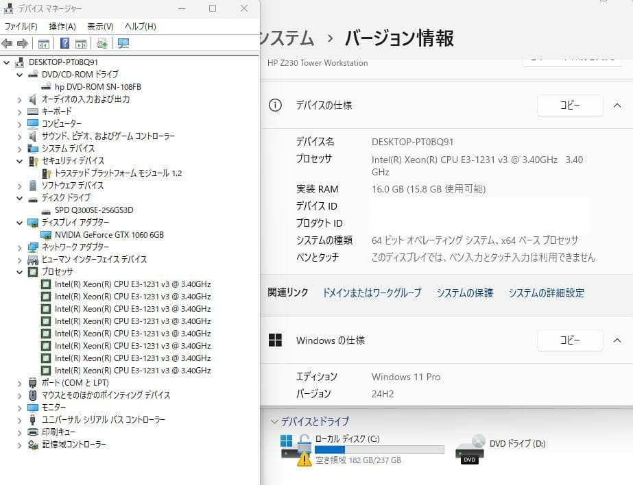633x485 pixels.
Task: Click the Back navigation arrow in Device Manager
Action: 8,43
